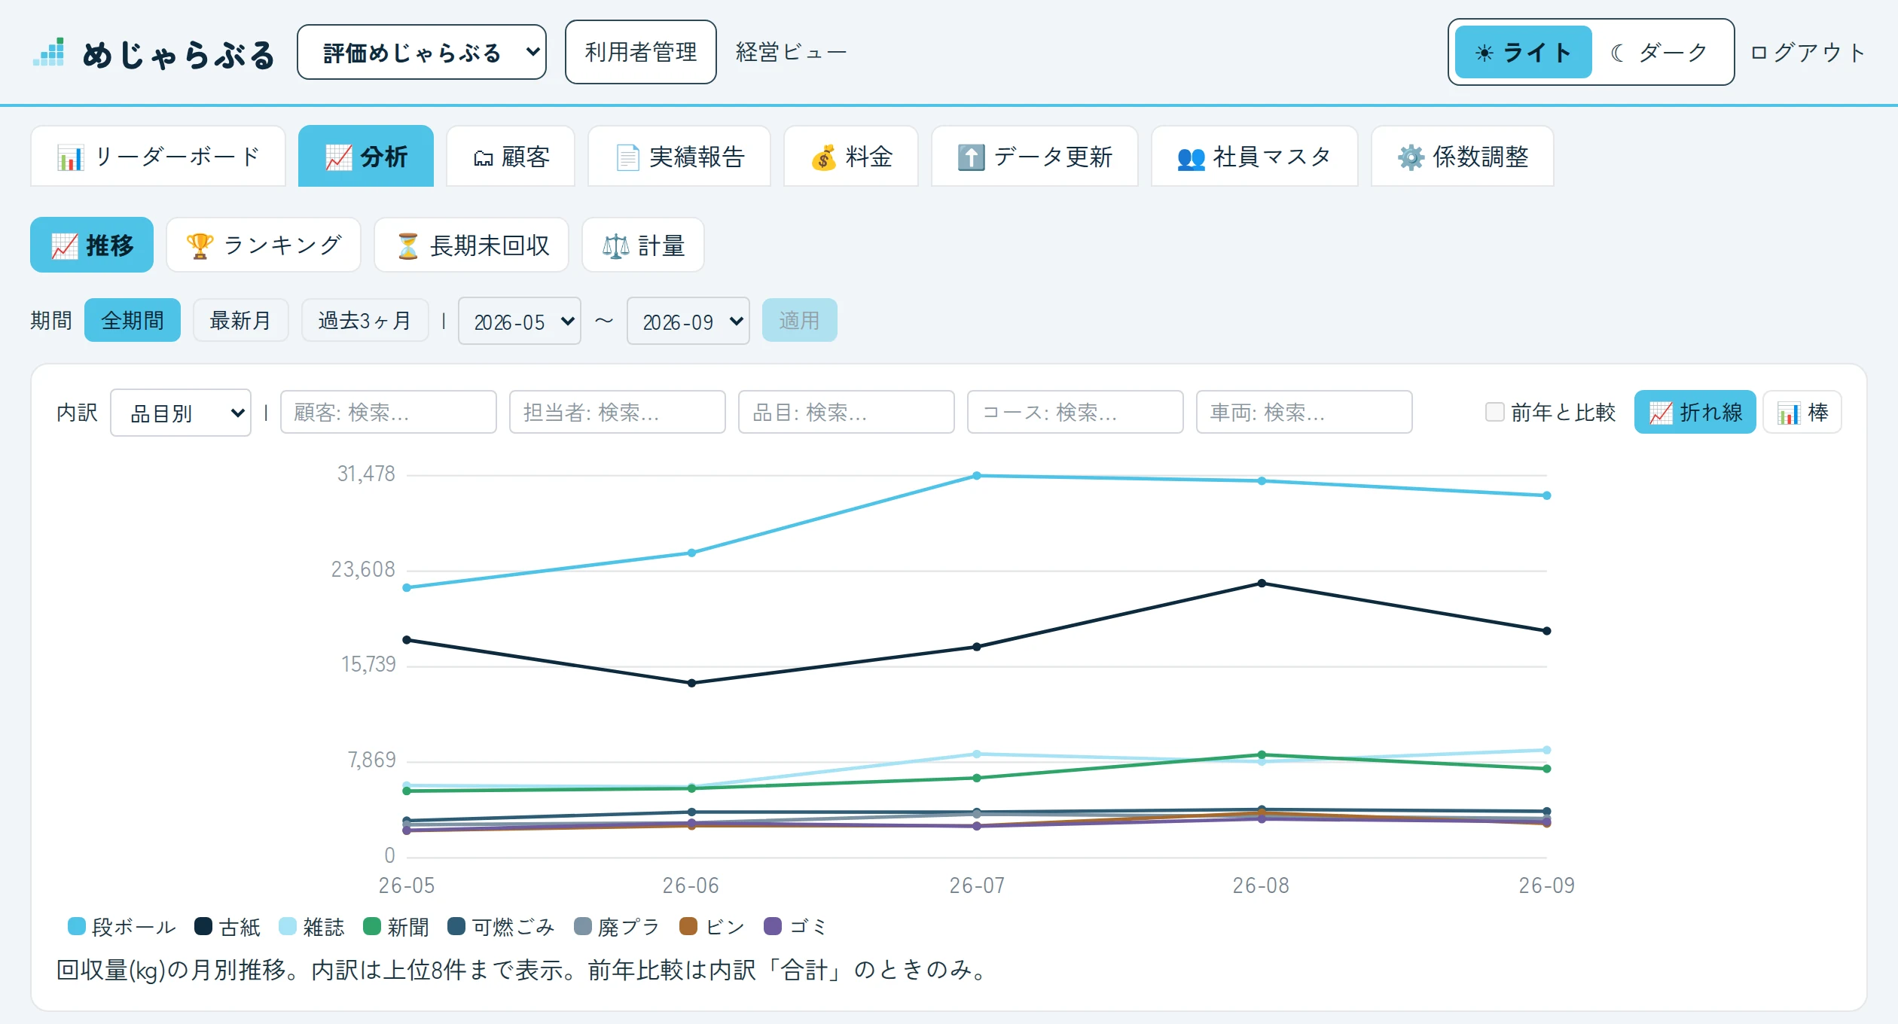Go to the 実績報告 tab

click(679, 157)
